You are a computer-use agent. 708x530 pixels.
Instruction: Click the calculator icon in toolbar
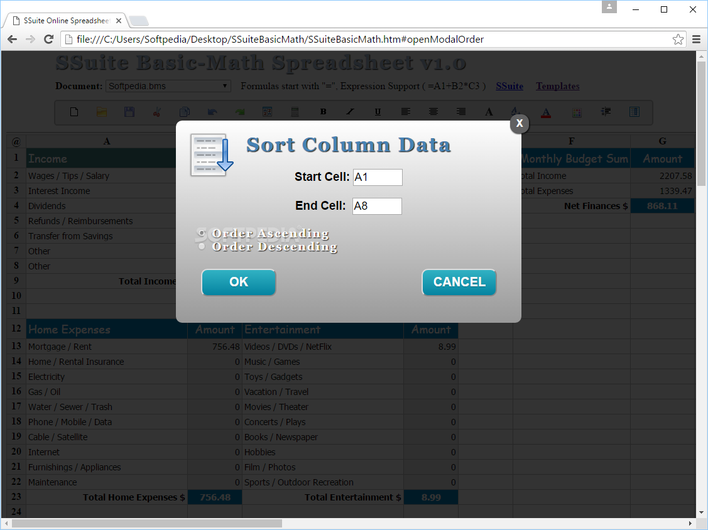(295, 112)
